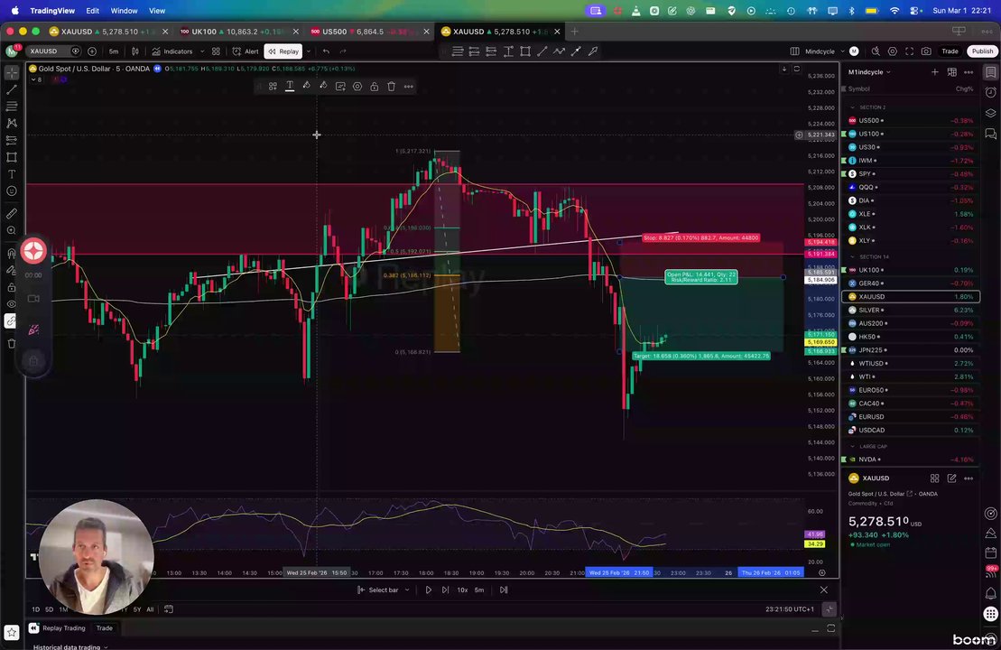Open more options in floating drawing toolbar

409,86
